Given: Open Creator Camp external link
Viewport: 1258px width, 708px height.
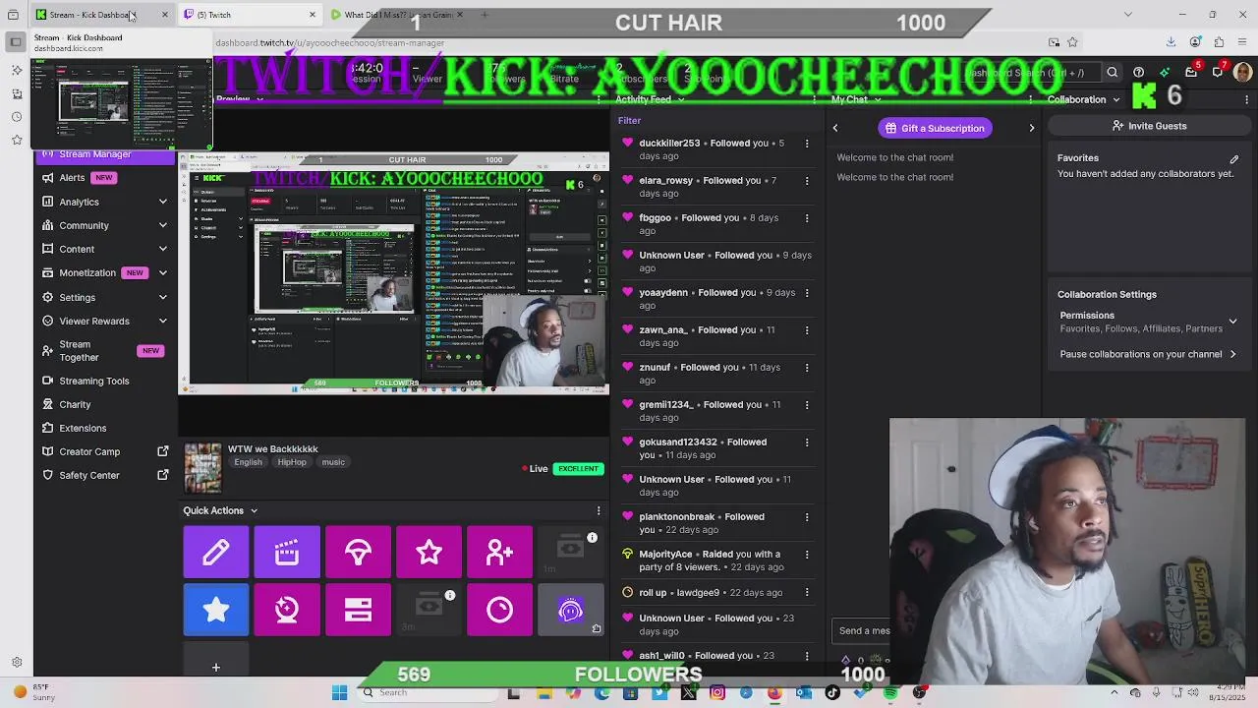Looking at the screenshot, I should click(x=163, y=451).
